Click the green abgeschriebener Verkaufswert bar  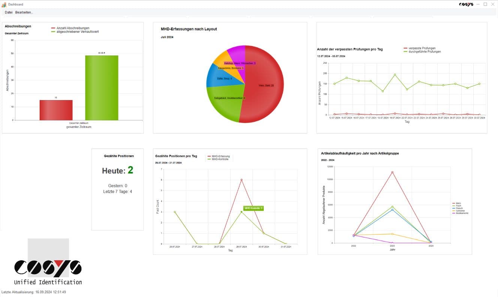tap(102, 88)
